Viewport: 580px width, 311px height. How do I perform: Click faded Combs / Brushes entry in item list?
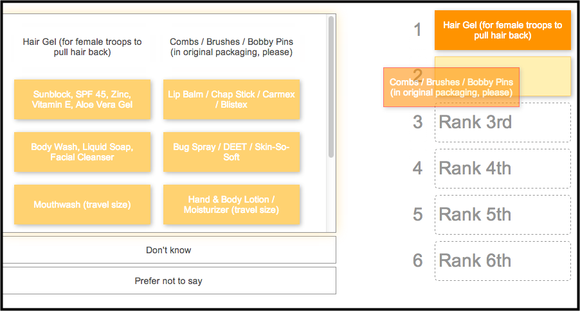tap(231, 47)
